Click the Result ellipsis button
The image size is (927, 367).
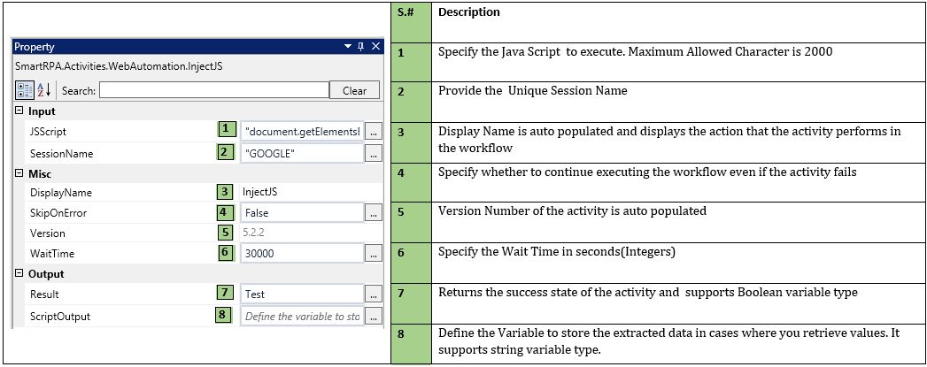click(x=374, y=294)
